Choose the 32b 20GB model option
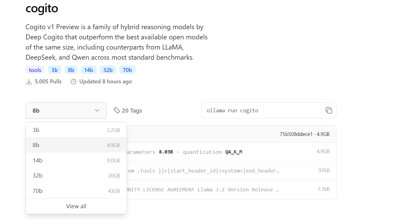This screenshot has width=412, height=219. 76,175
